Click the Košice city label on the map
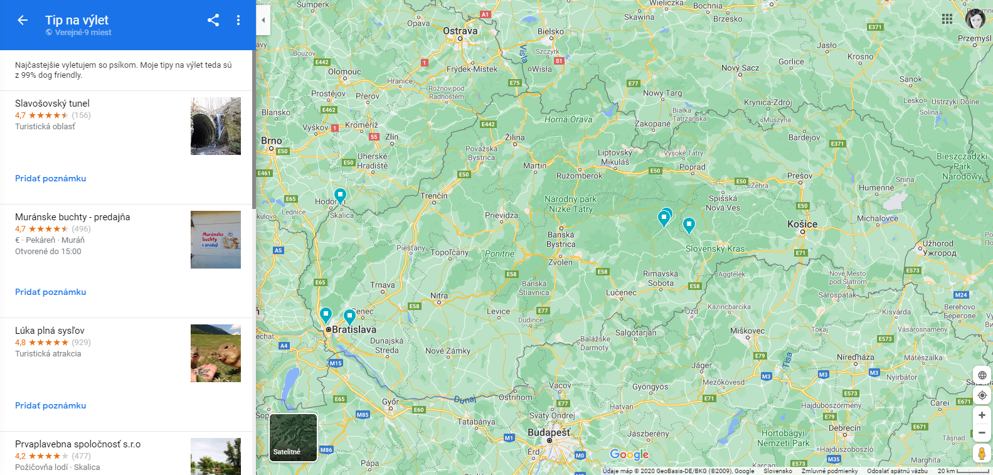The height and width of the screenshot is (475, 993). (x=802, y=224)
